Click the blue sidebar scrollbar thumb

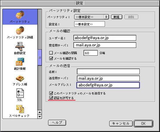(40, 57)
